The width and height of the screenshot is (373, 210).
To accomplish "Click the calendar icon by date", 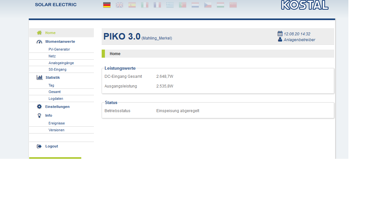I will [280, 34].
